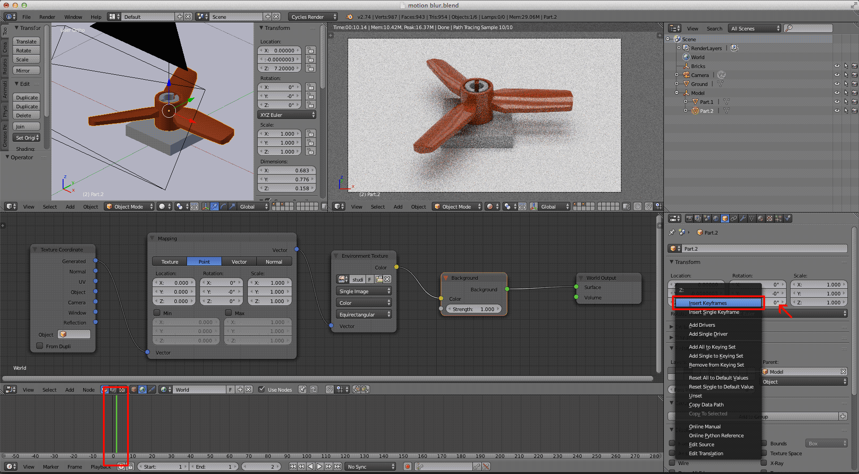859x474 pixels.
Task: Pin node tree with pushpin icon
Action: pos(302,389)
